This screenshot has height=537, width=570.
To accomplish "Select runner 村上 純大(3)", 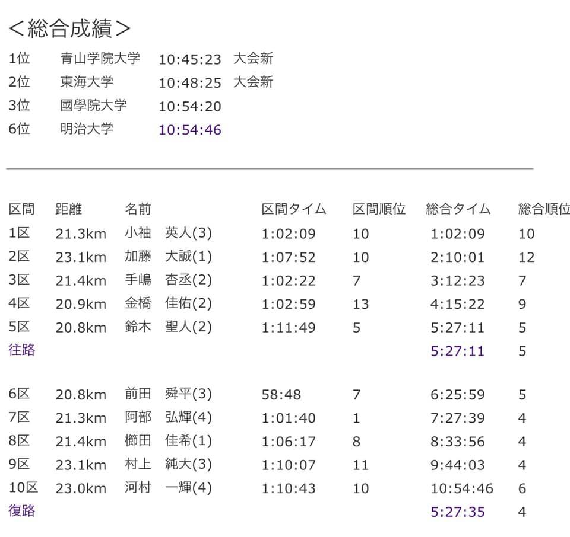I will 168,464.
